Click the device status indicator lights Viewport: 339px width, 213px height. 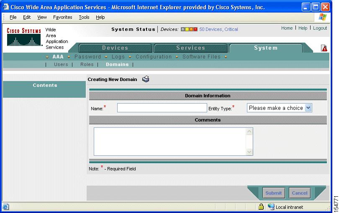click(189, 29)
